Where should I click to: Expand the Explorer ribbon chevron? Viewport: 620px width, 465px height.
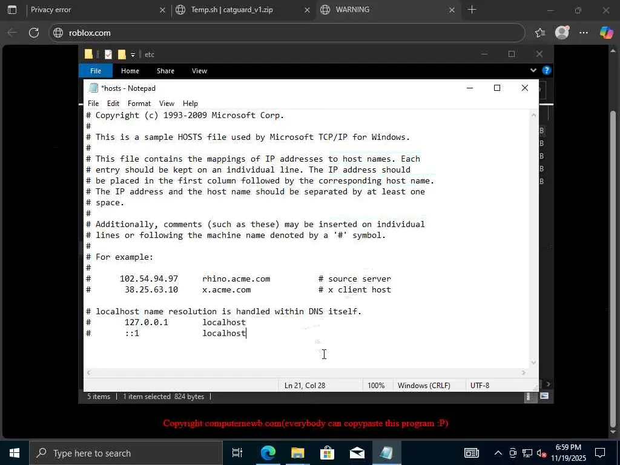click(533, 70)
